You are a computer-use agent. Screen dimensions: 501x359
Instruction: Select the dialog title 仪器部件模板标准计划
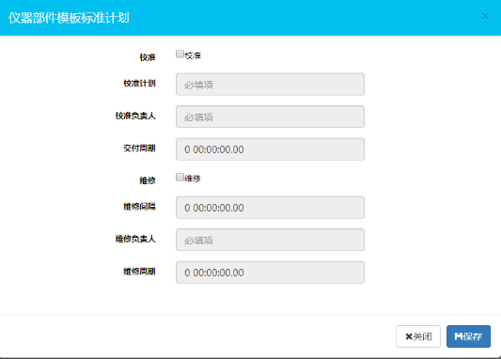[x=69, y=18]
